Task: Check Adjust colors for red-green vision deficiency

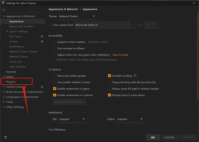Action: tap(55, 55)
